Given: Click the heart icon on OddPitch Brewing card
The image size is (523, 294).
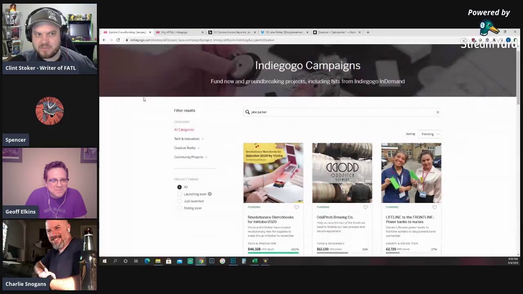Looking at the screenshot, I should pos(366,207).
